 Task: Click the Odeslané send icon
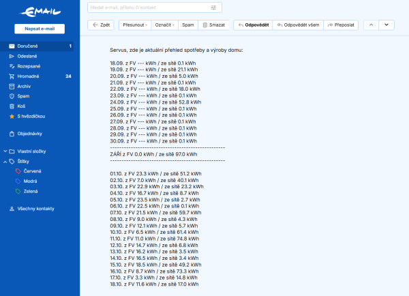[x=12, y=56]
